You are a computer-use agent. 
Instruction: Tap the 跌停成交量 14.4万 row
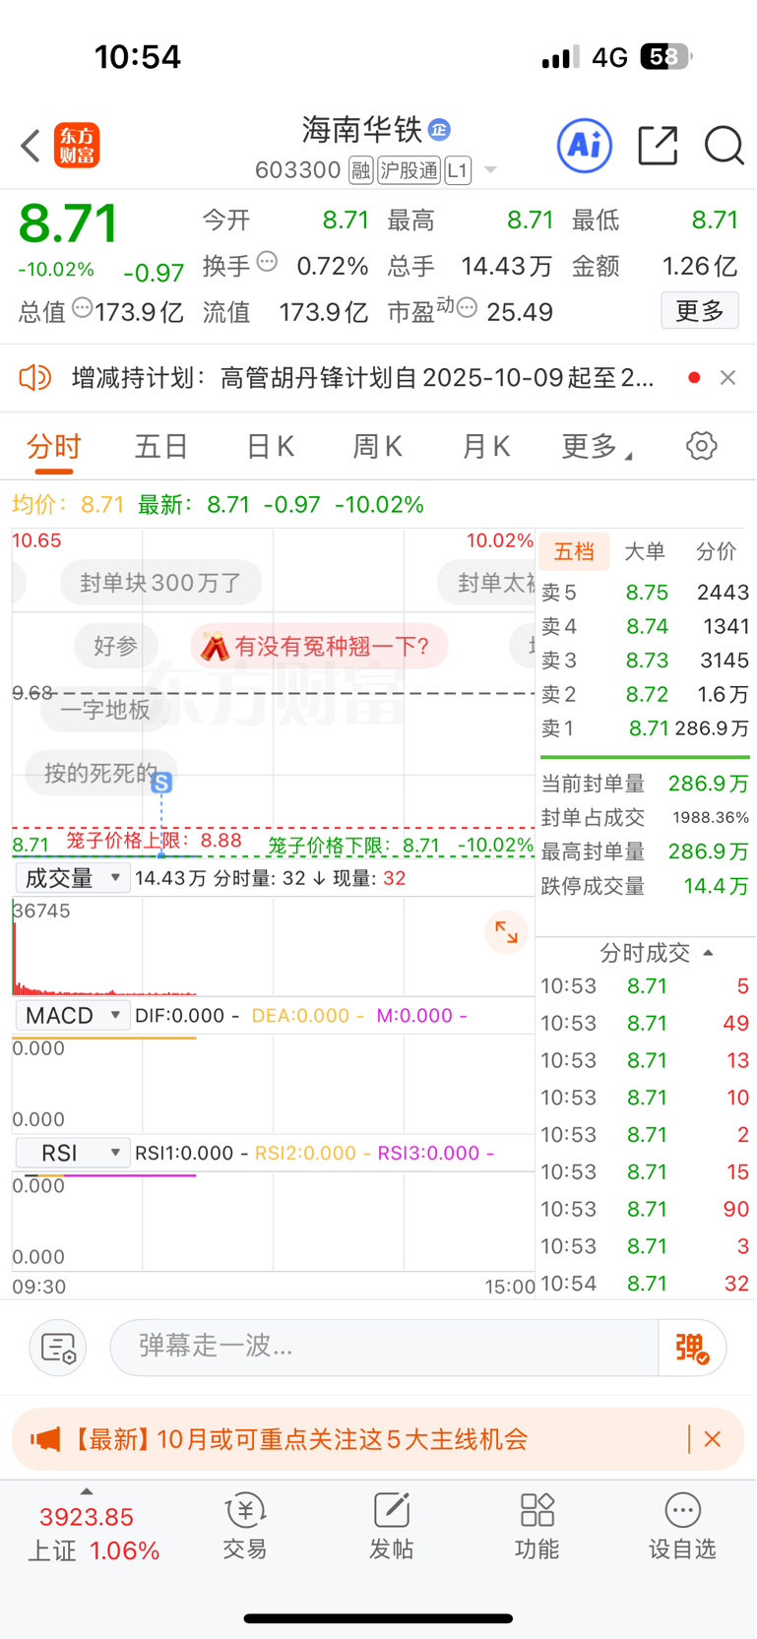coord(646,886)
